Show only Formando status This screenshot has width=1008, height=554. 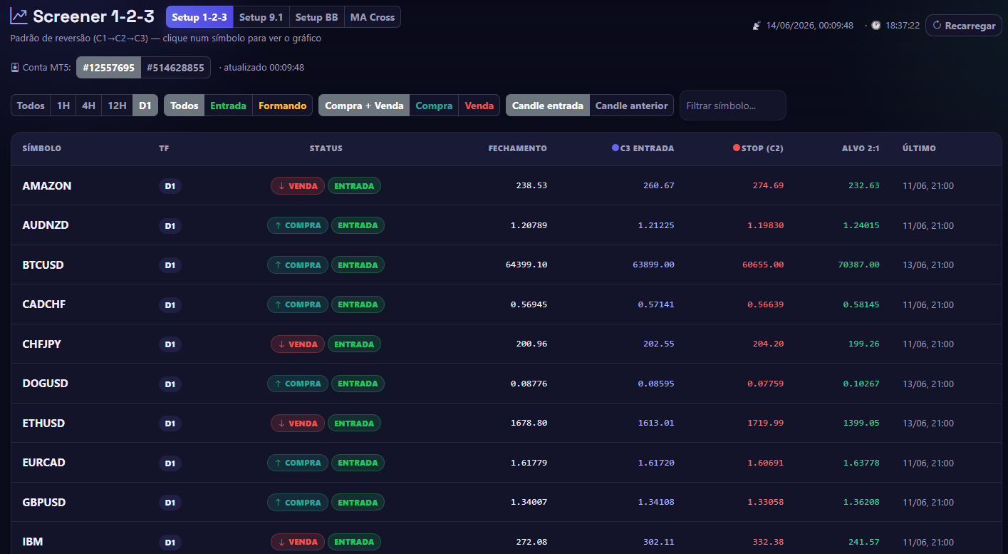pyautogui.click(x=282, y=106)
